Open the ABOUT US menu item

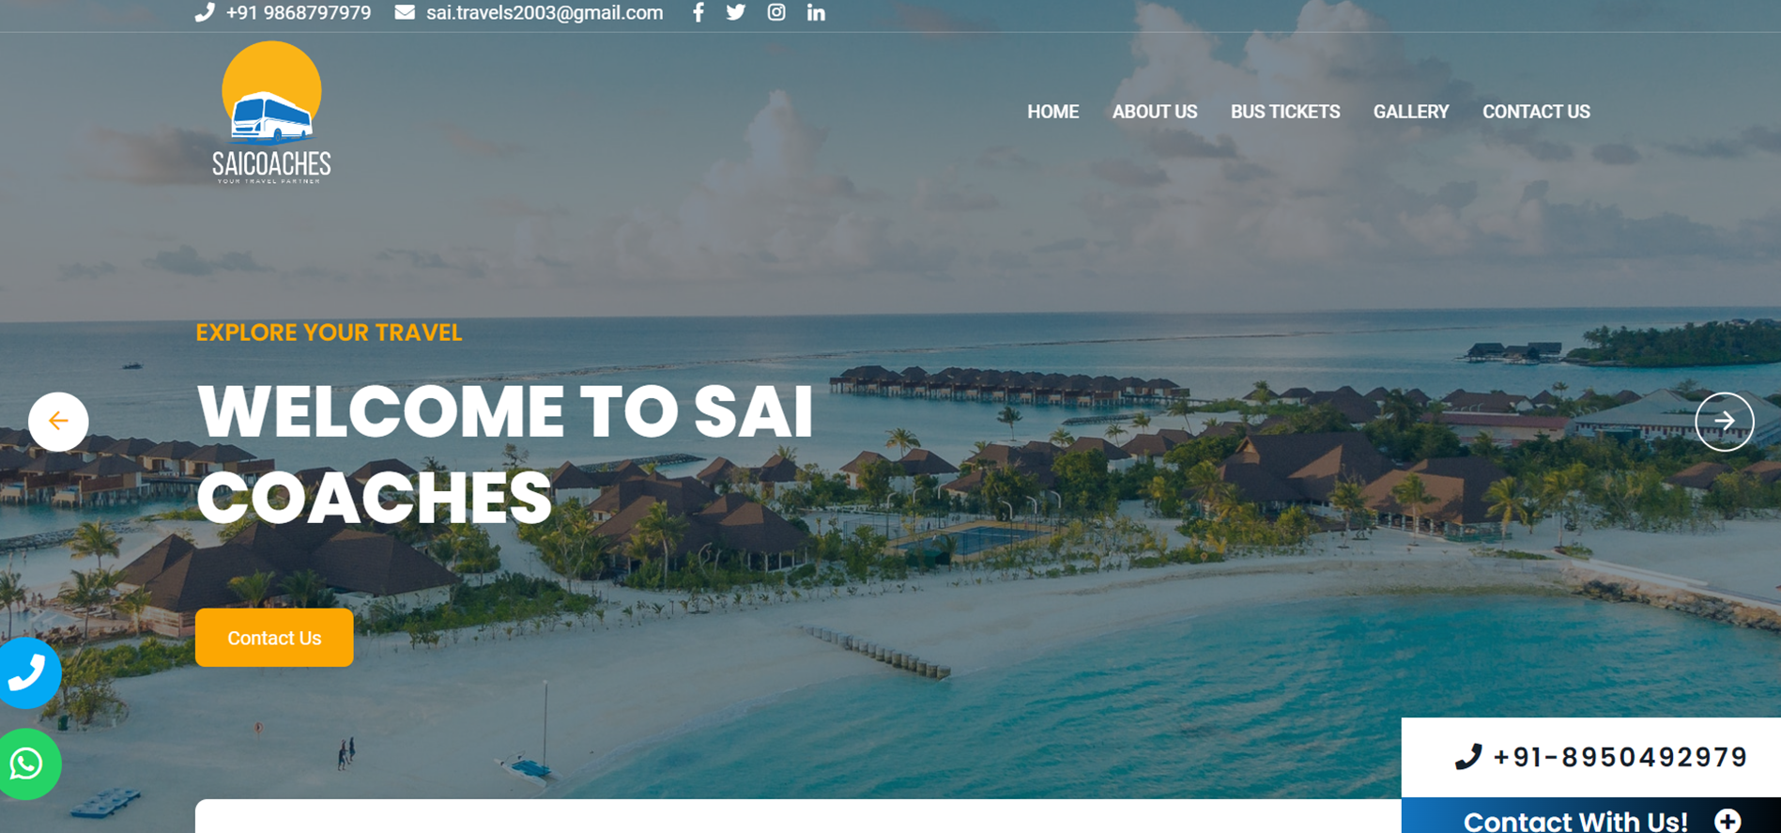coord(1155,112)
